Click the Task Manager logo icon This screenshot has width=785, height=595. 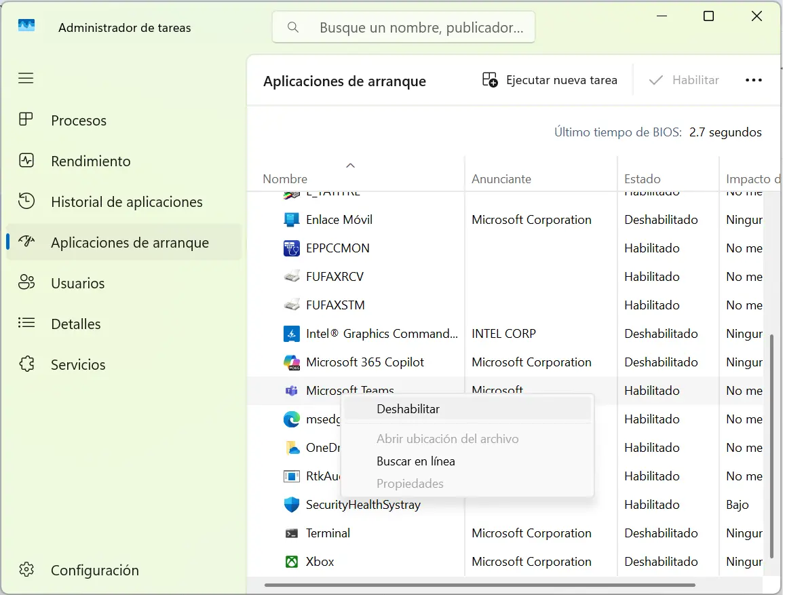[26, 26]
